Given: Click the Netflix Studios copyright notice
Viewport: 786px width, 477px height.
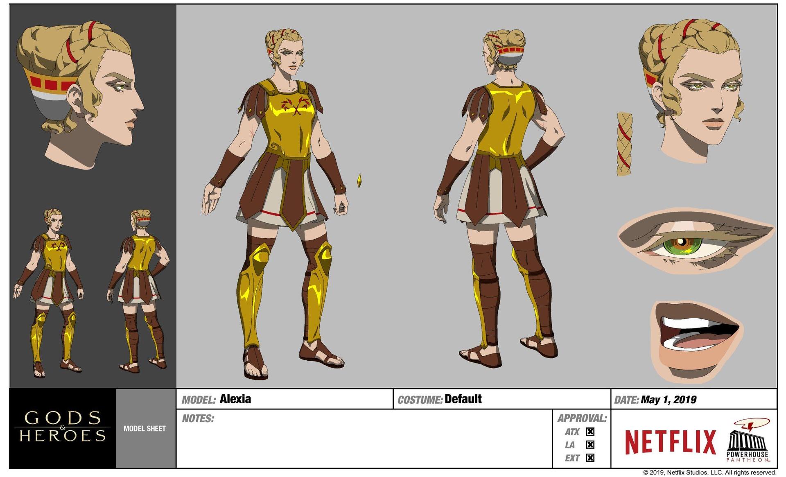Looking at the screenshot, I should [x=709, y=472].
